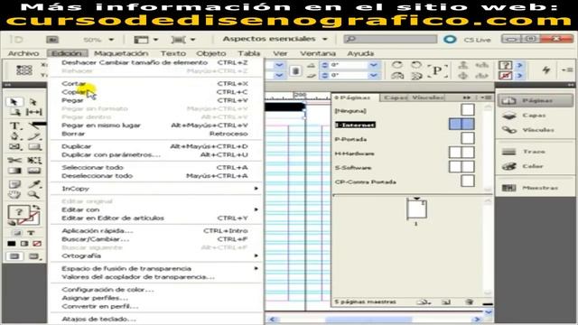The image size is (578, 325).
Task: Switch to Preview view mode button
Action: pos(34,256)
